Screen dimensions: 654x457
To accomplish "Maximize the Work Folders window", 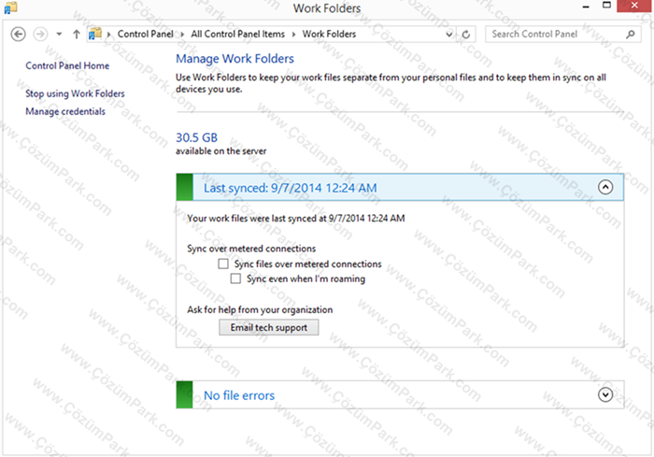I will pos(607,6).
